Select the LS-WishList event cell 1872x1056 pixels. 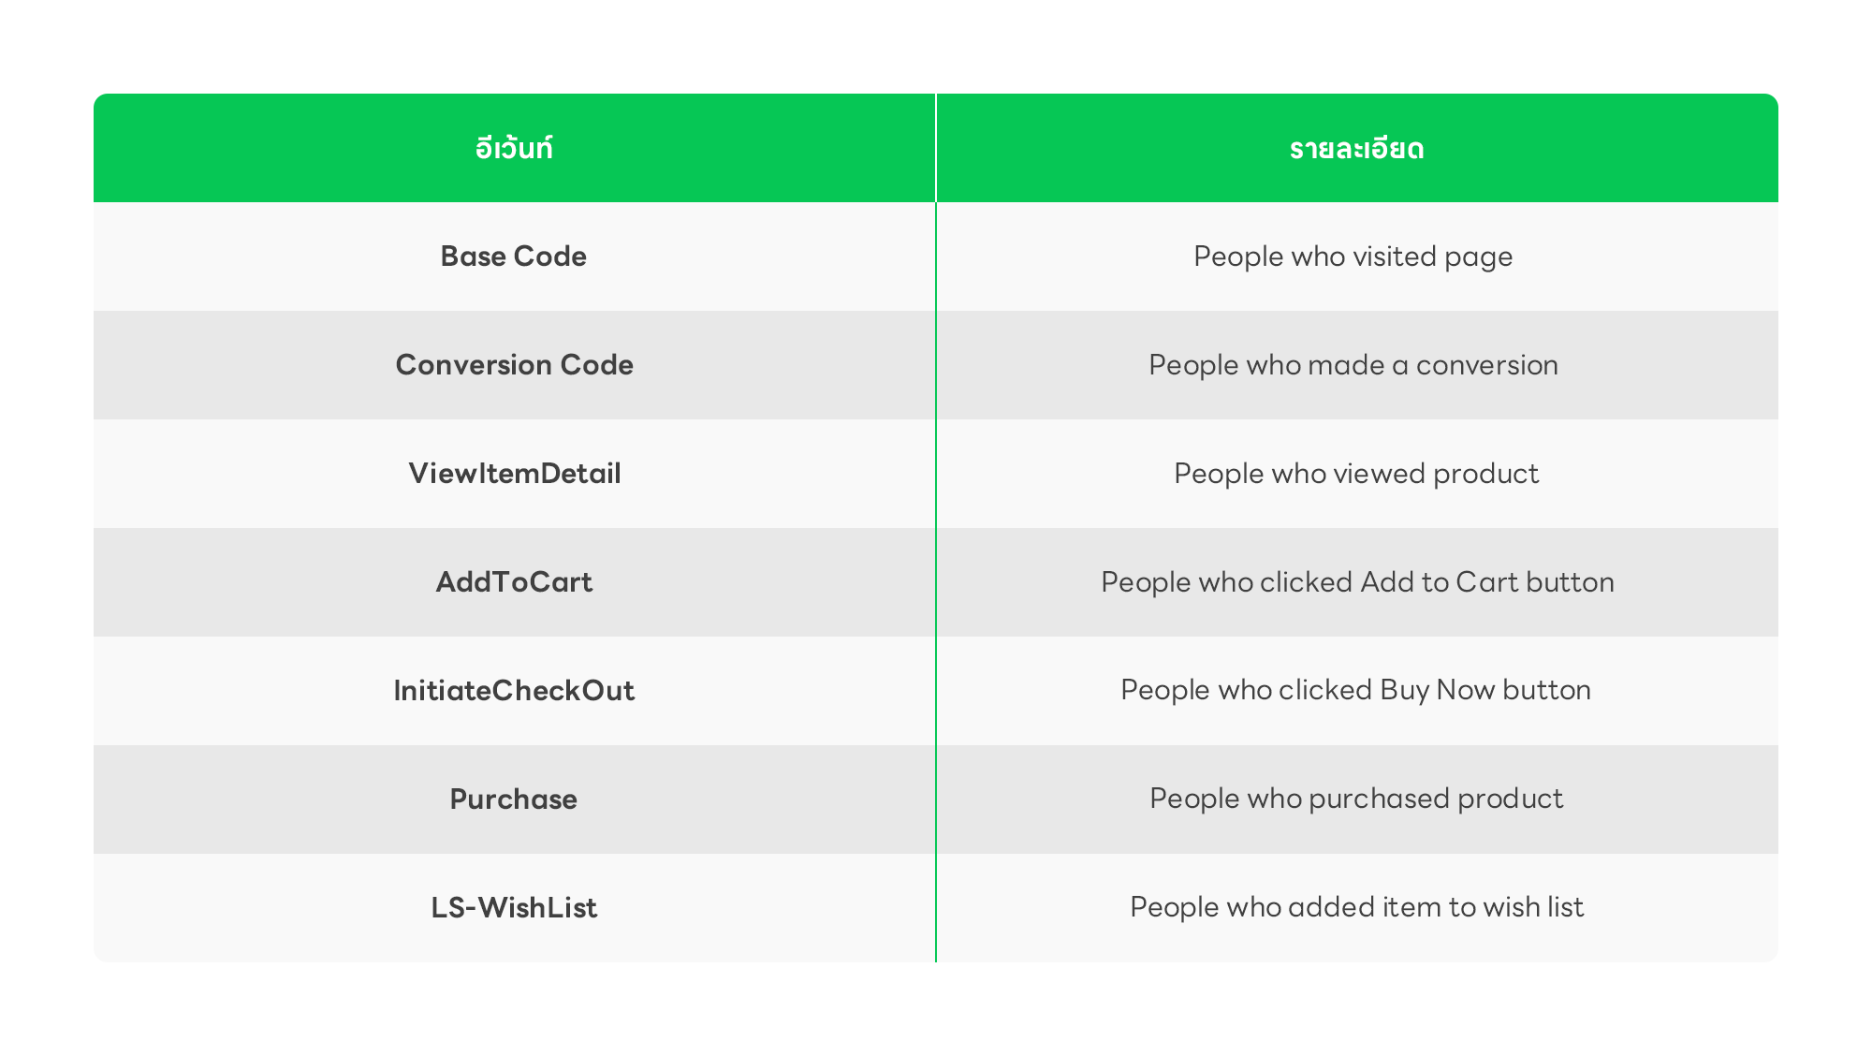click(x=514, y=908)
